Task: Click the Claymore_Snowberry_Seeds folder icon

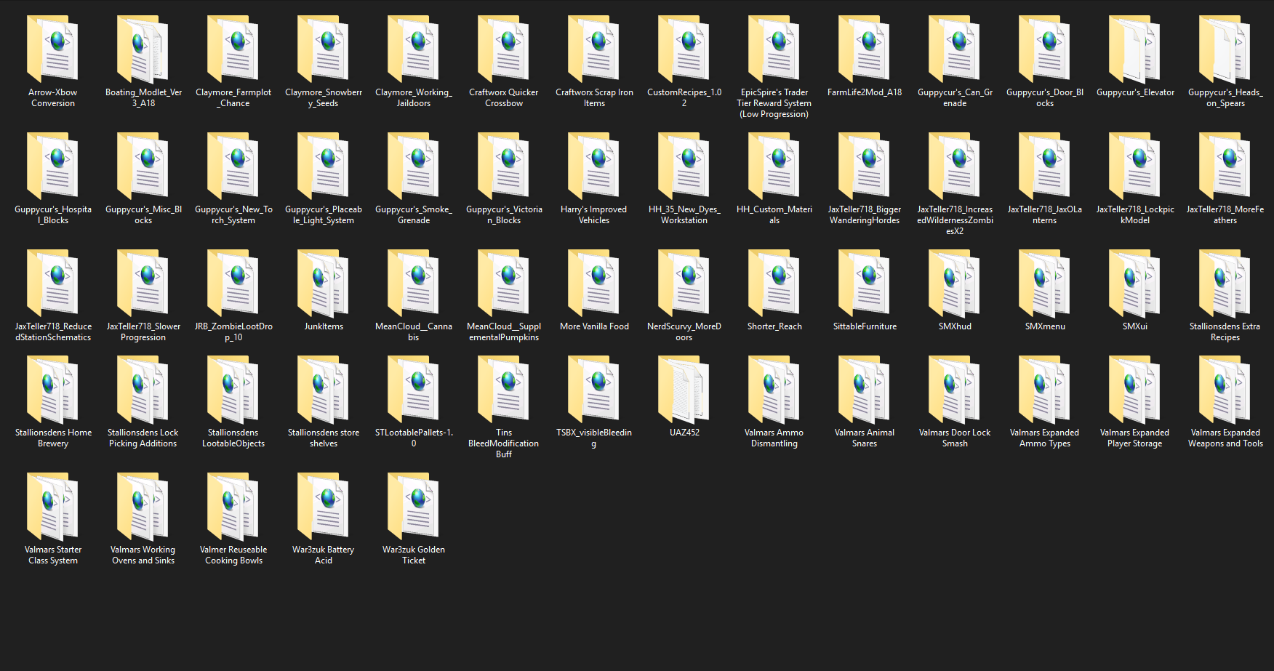Action: click(324, 49)
